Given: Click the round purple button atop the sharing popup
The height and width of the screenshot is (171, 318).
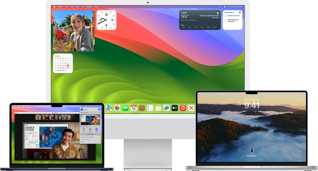Looking at the screenshot, I should pyautogui.click(x=99, y=109).
